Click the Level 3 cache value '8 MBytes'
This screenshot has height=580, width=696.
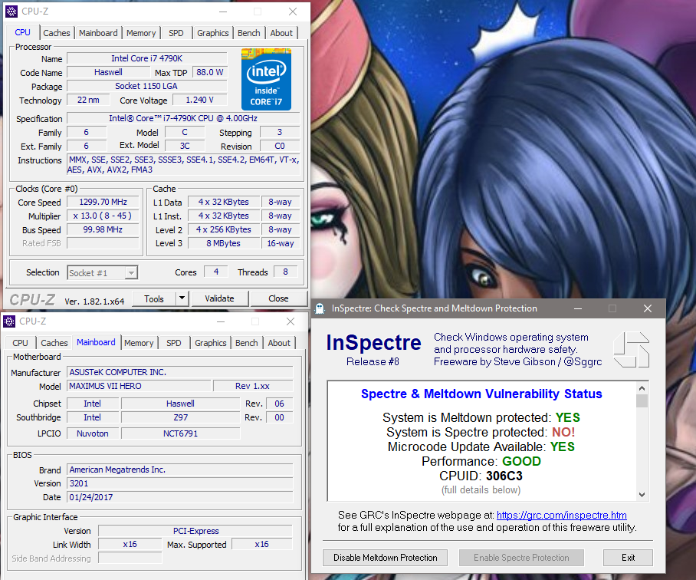coord(224,243)
